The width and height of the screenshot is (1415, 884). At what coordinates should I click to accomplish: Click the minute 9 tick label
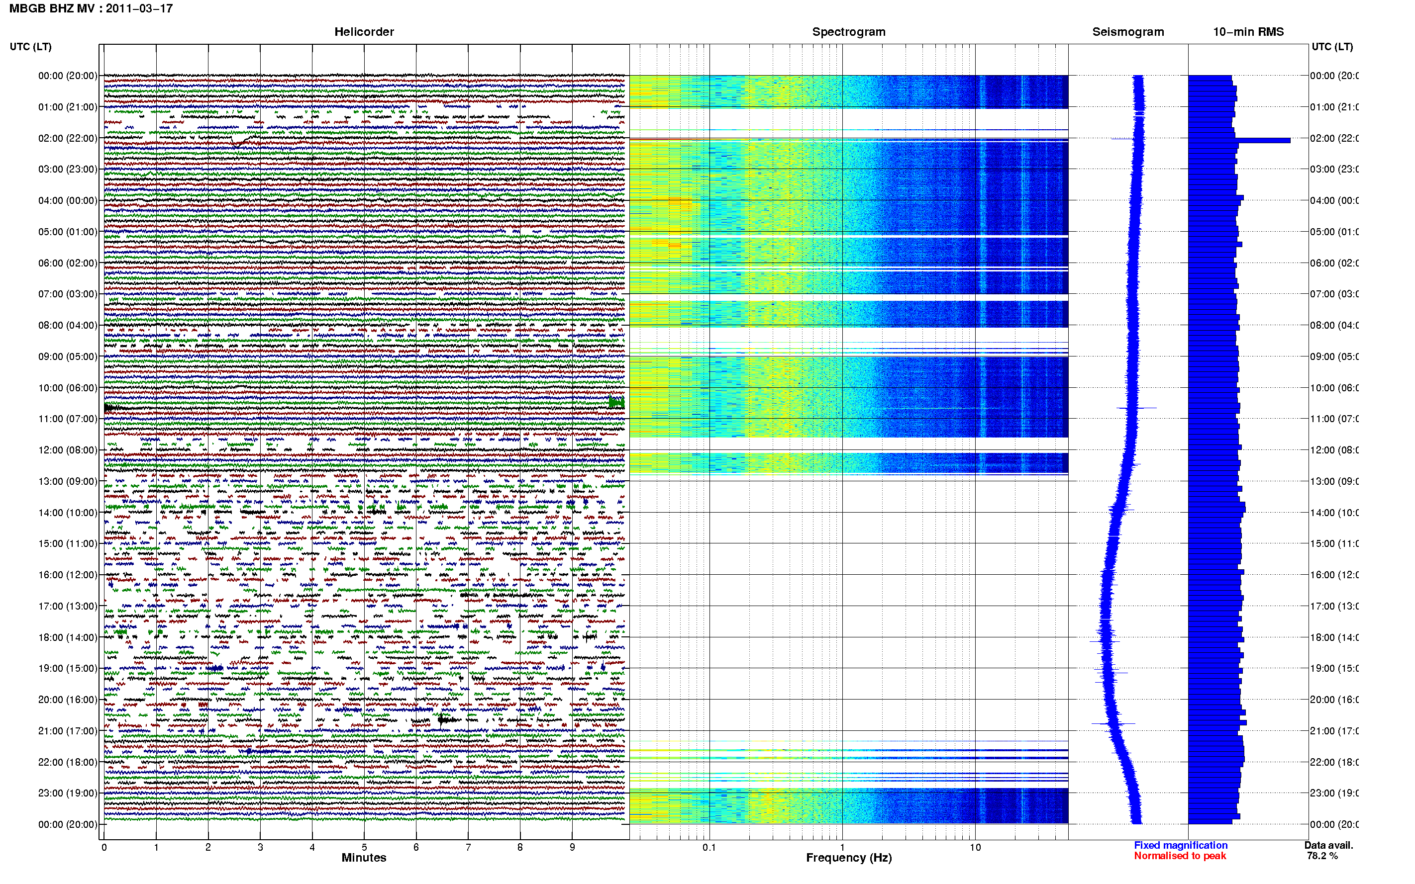click(x=572, y=848)
